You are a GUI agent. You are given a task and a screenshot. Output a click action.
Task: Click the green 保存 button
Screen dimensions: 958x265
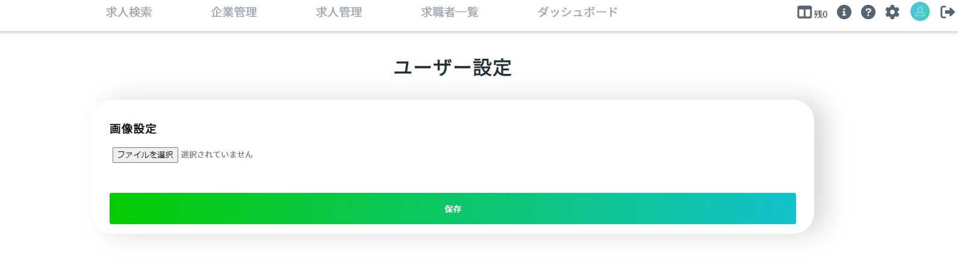pyautogui.click(x=453, y=209)
